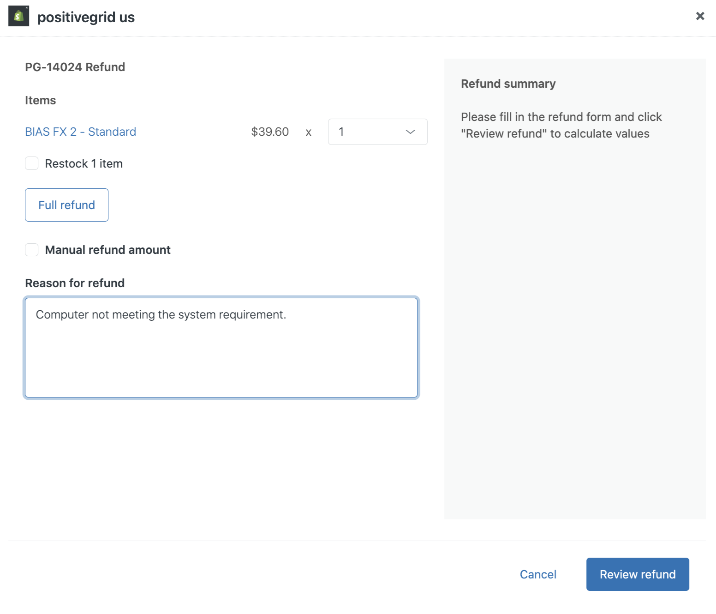Enable the Restock 1 item checkbox
The image size is (716, 614).
[x=31, y=163]
